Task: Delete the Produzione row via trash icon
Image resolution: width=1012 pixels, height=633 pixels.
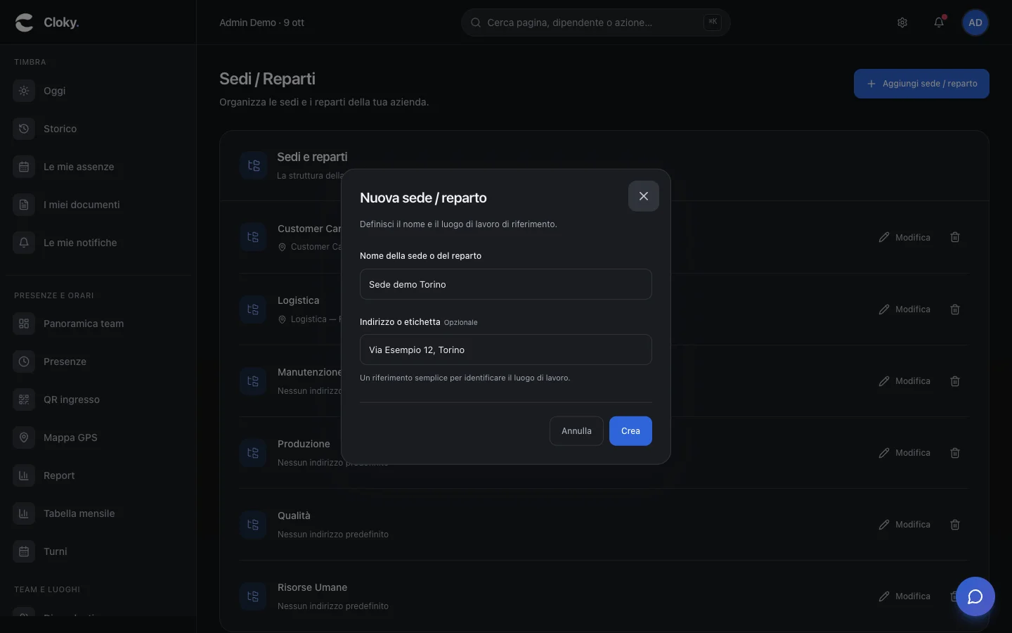Action: [955, 453]
